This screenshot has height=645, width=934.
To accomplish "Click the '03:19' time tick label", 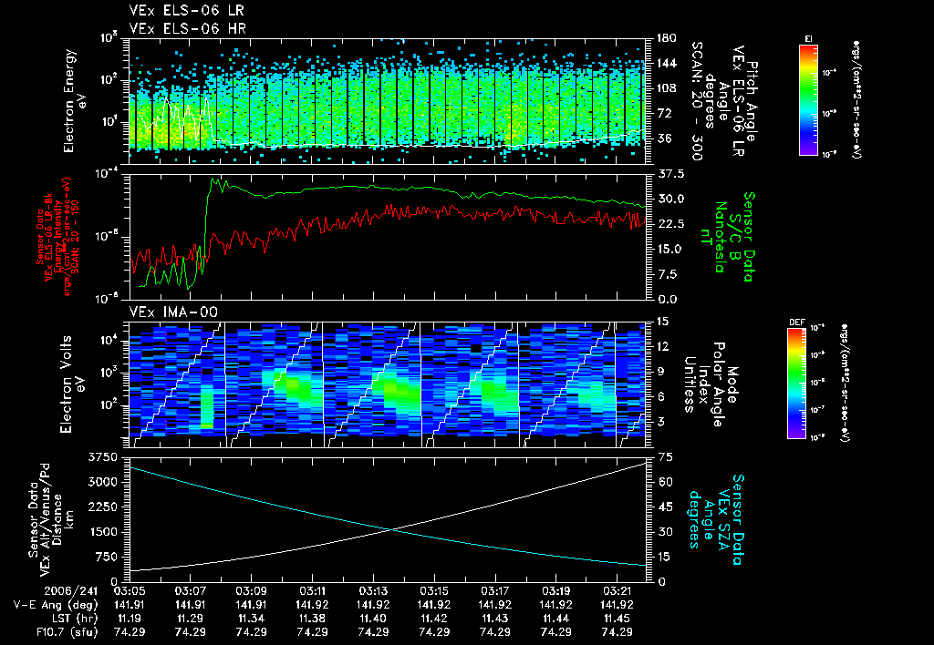I will click(555, 591).
